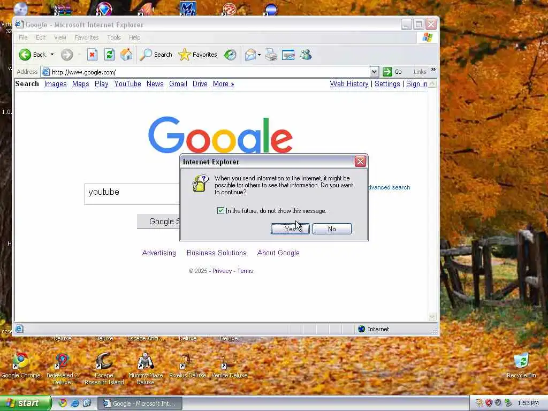The width and height of the screenshot is (548, 411).
Task: Open the History clock icon
Action: (230, 55)
